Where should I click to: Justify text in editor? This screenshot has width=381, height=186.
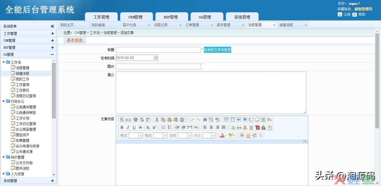tap(224, 128)
